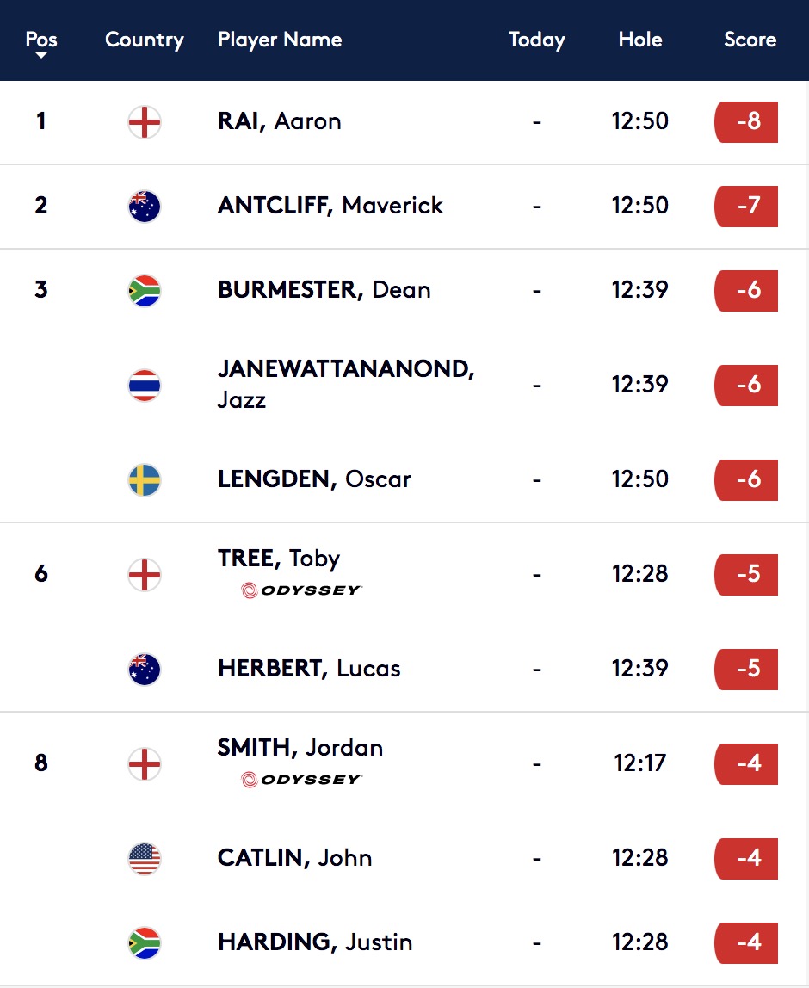The image size is (809, 988).
Task: Click the Sweden flag beside Oscar Lengden
Action: click(x=145, y=479)
